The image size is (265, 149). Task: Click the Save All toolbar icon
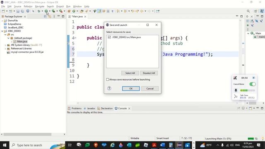click(x=22, y=11)
